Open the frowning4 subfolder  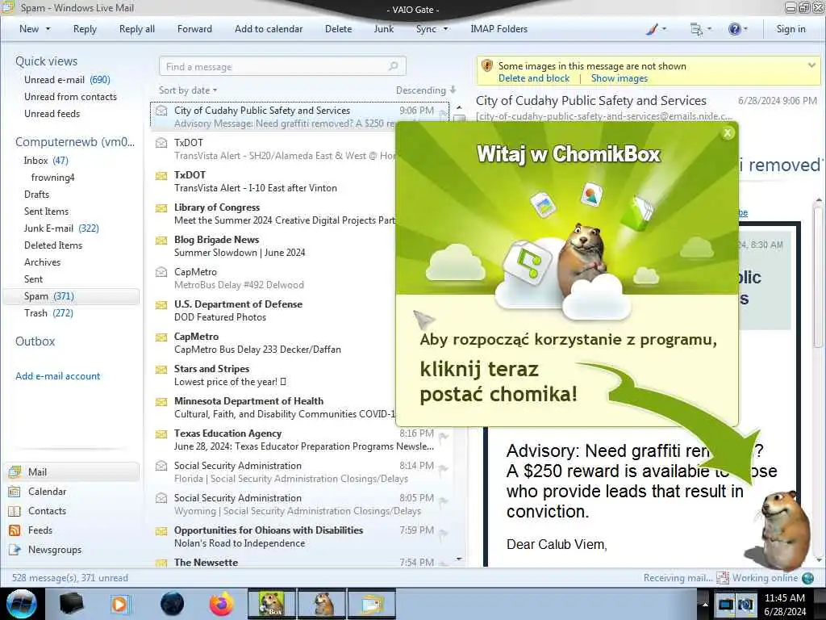point(52,177)
